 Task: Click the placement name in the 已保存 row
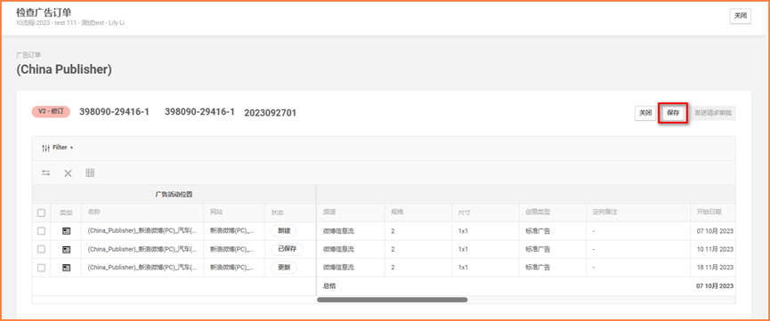(x=142, y=249)
